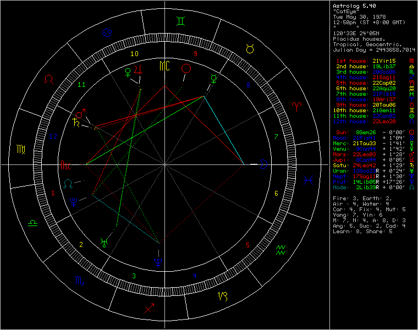Select the Mars symbol in the chart wheel
The image size is (418, 330).
tap(80, 113)
